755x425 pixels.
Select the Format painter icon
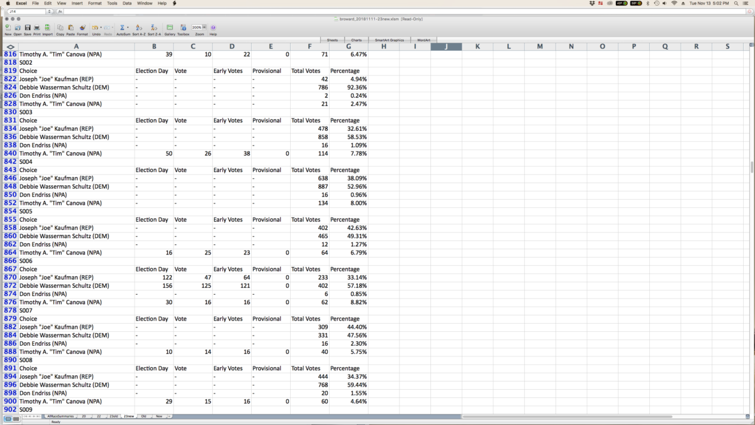pyautogui.click(x=82, y=28)
